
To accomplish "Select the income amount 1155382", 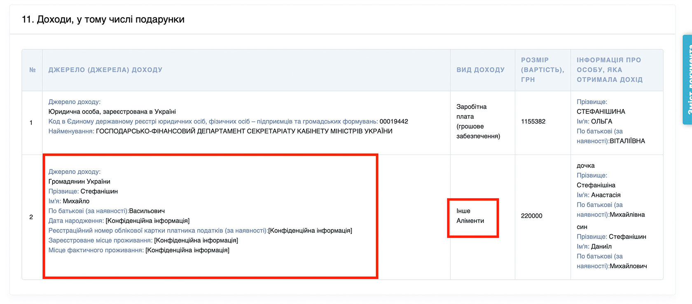I will coord(533,122).
